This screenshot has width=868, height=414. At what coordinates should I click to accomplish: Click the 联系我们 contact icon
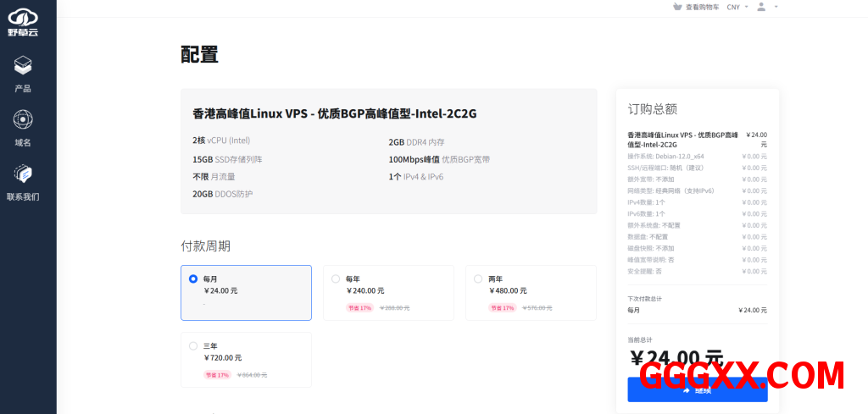pos(23,174)
